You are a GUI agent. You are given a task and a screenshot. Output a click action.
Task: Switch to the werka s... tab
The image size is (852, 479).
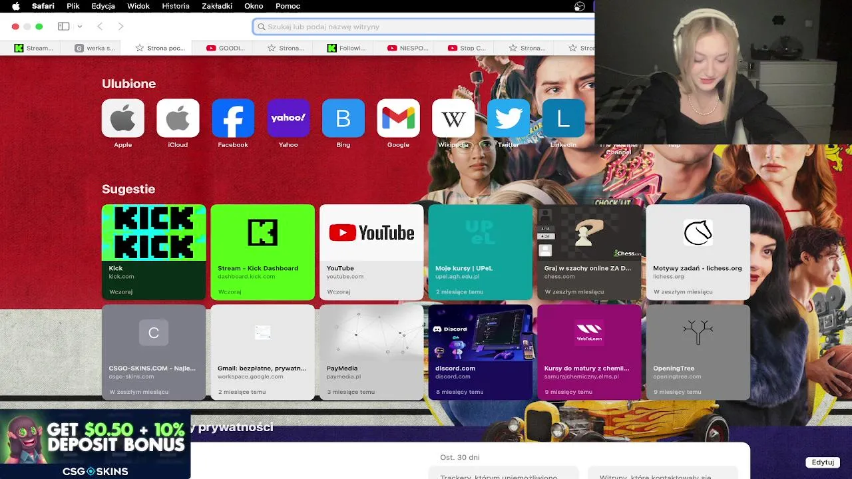click(x=95, y=48)
